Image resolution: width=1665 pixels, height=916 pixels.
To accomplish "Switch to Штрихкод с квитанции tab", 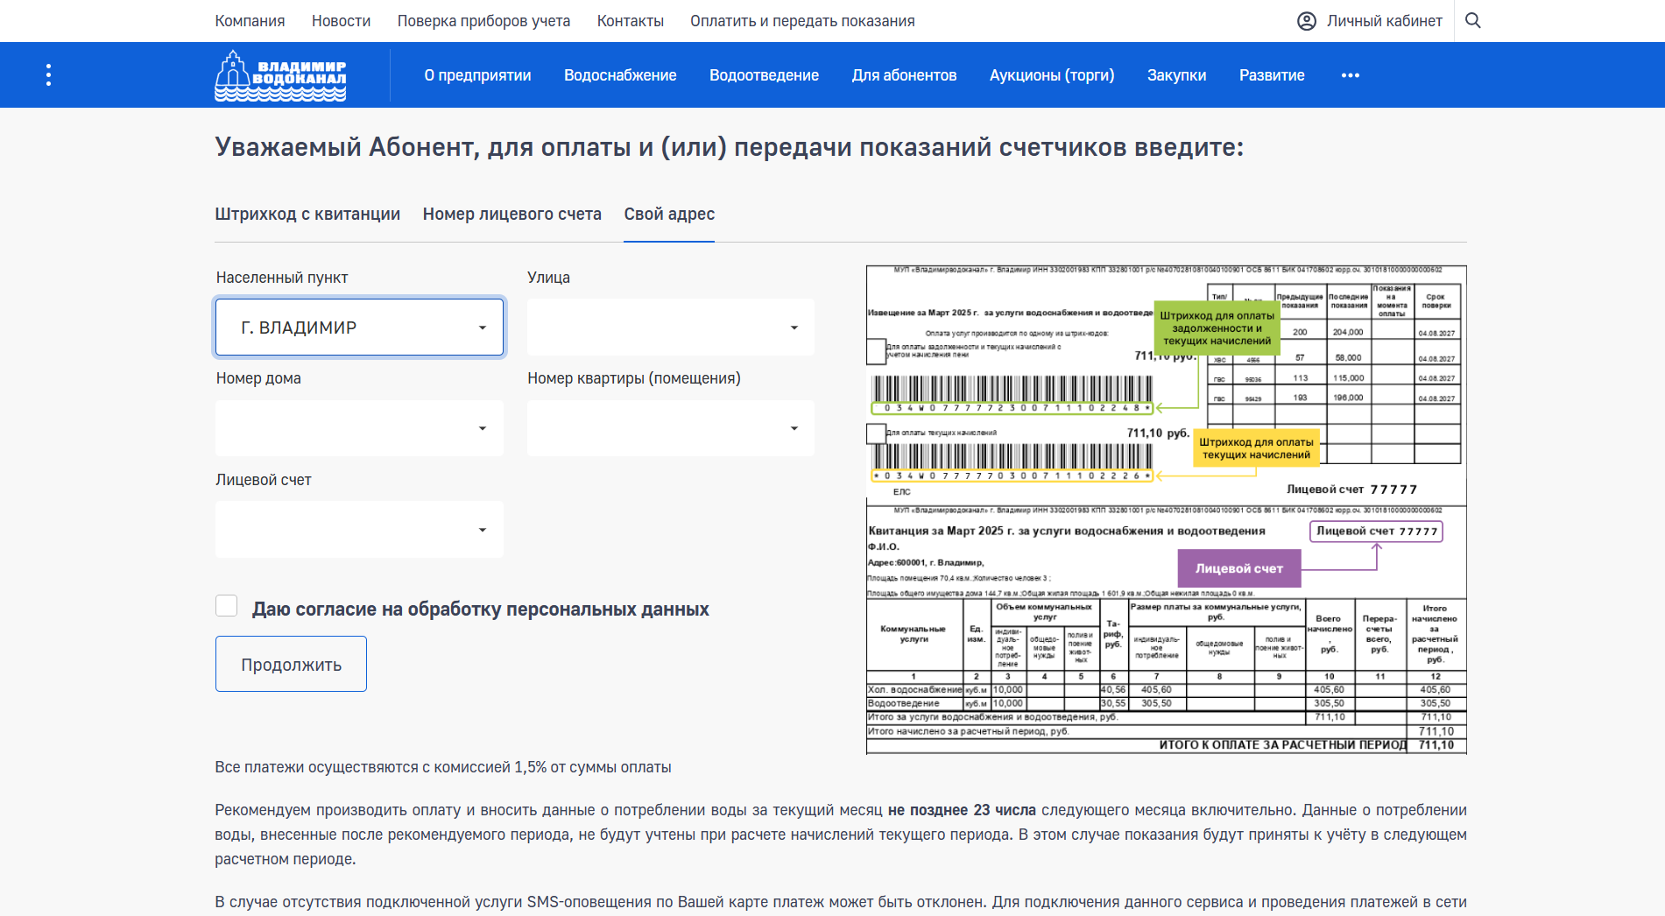I will point(307,215).
